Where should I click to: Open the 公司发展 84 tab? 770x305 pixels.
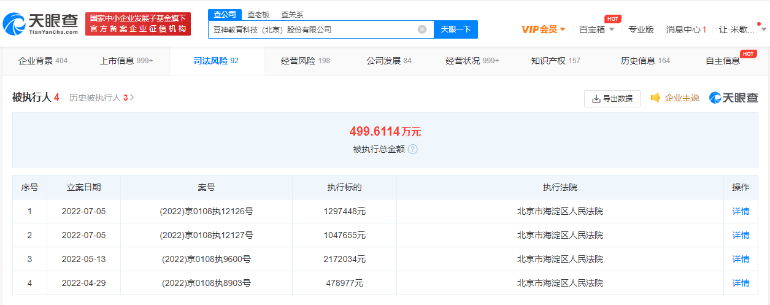[x=389, y=61]
